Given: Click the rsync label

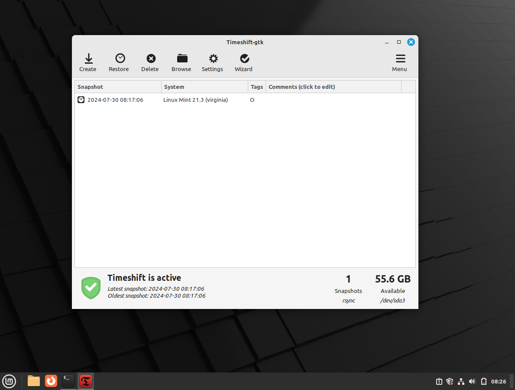Looking at the screenshot, I should click(x=349, y=301).
